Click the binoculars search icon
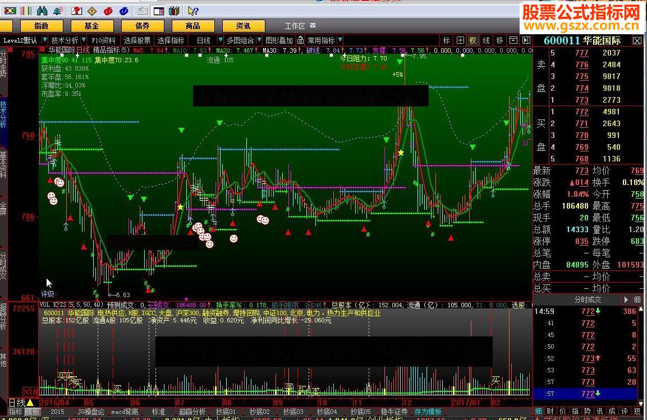647x420 pixels. [x=42, y=10]
